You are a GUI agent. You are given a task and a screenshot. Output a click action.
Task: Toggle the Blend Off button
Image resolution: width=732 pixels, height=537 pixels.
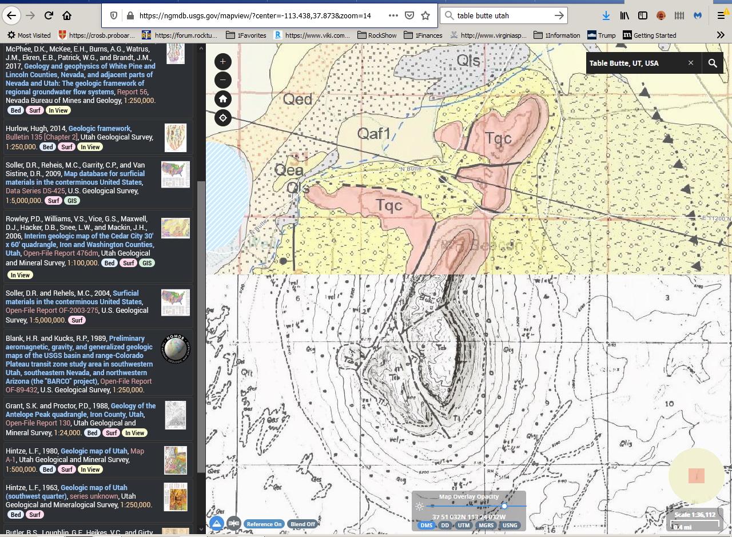303,524
